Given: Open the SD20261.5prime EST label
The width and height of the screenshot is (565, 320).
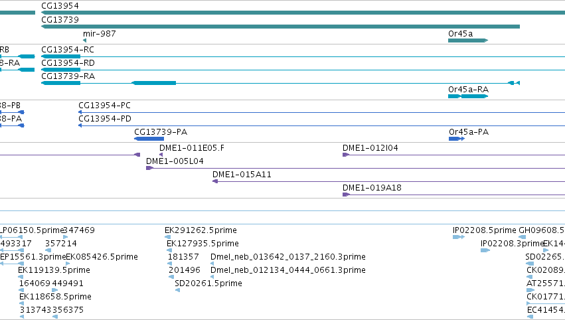Looking at the screenshot, I should [x=208, y=283].
